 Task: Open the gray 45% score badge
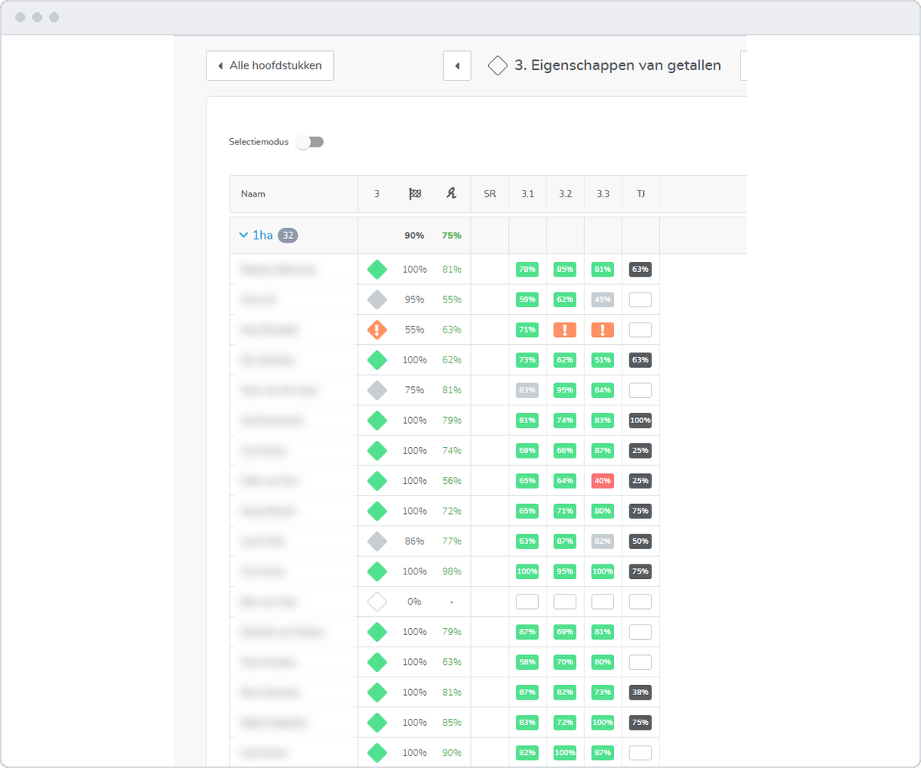tap(602, 300)
